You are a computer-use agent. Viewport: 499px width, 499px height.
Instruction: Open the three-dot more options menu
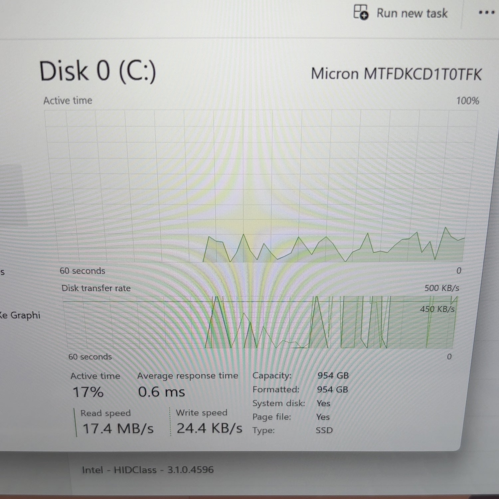(x=486, y=13)
